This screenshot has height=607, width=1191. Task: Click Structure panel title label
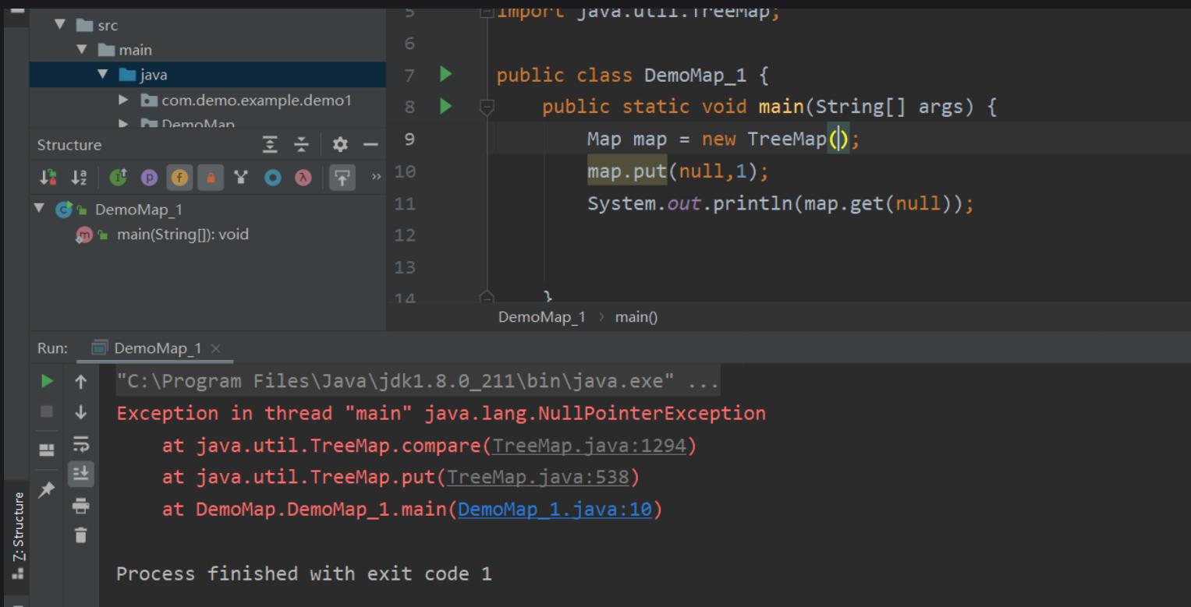point(69,145)
